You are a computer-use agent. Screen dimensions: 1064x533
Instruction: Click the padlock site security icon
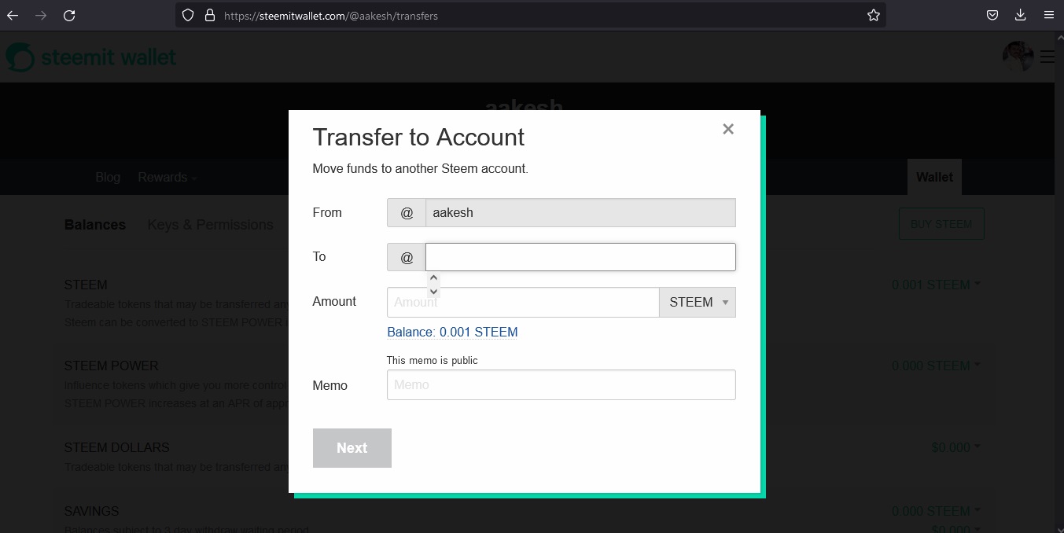coord(209,15)
